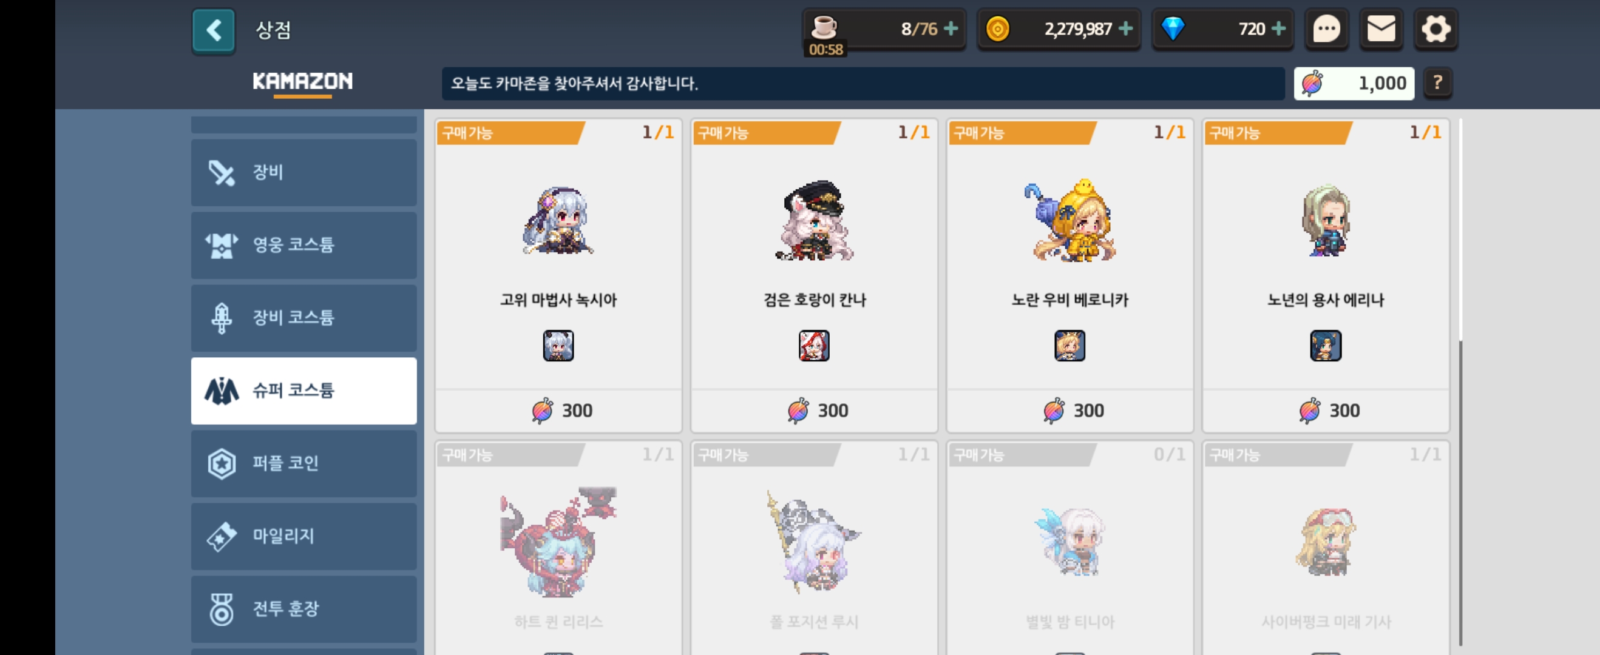Add coffee stamina with plus icon
Screen dimensions: 1600x655
(951, 29)
